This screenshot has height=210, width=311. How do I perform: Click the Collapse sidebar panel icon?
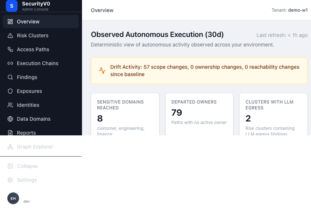(x=10, y=166)
